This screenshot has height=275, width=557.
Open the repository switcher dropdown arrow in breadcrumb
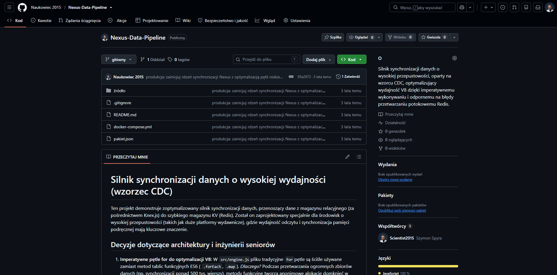click(x=111, y=8)
